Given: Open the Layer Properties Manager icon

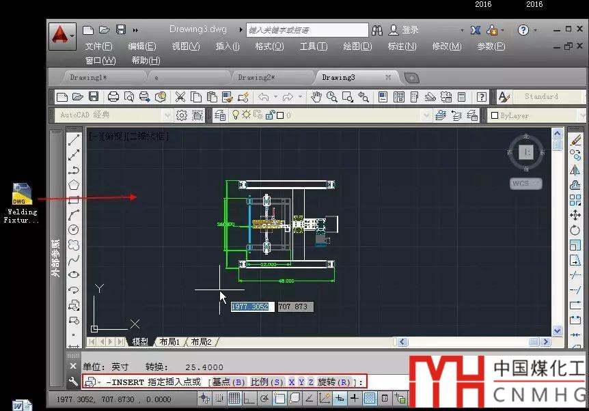Looking at the screenshot, I should (221, 115).
